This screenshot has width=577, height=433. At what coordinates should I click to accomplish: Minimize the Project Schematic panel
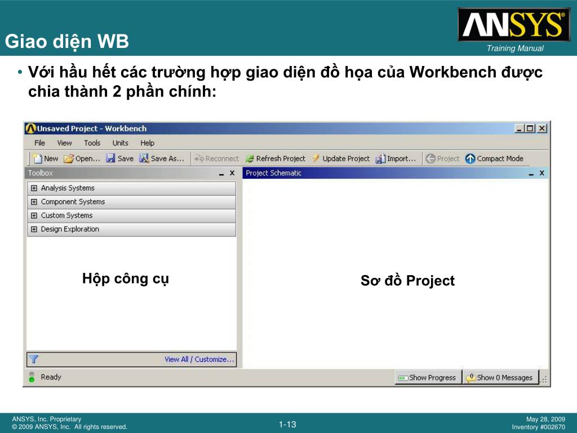pyautogui.click(x=531, y=174)
